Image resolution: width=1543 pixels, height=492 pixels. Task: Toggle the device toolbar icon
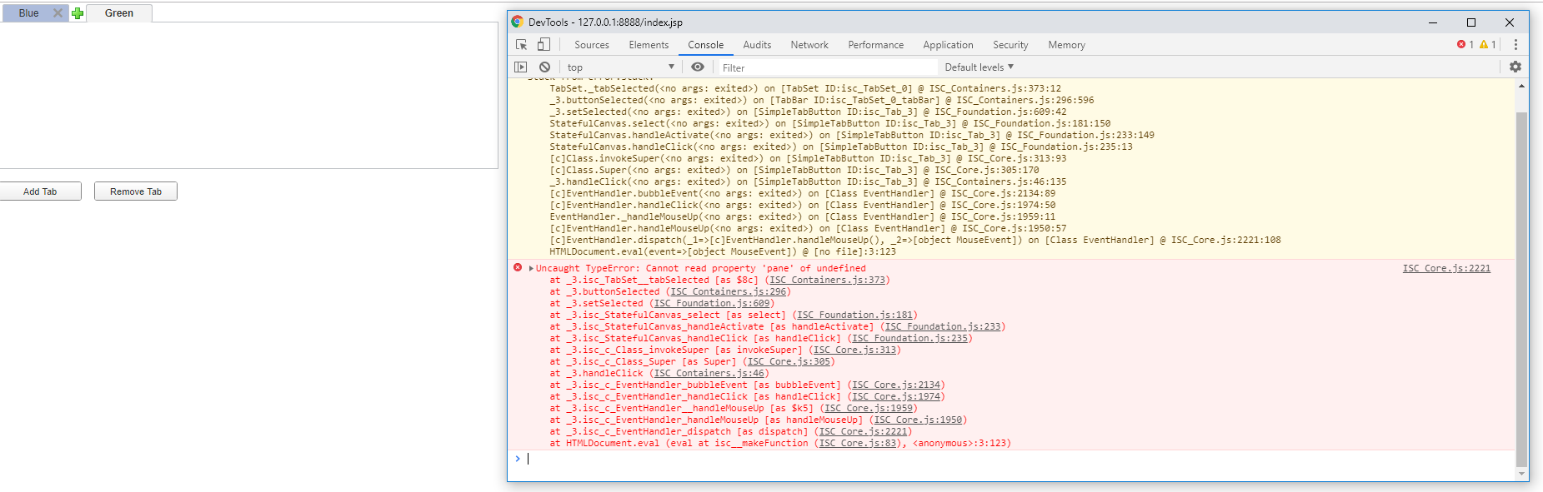pyautogui.click(x=544, y=45)
